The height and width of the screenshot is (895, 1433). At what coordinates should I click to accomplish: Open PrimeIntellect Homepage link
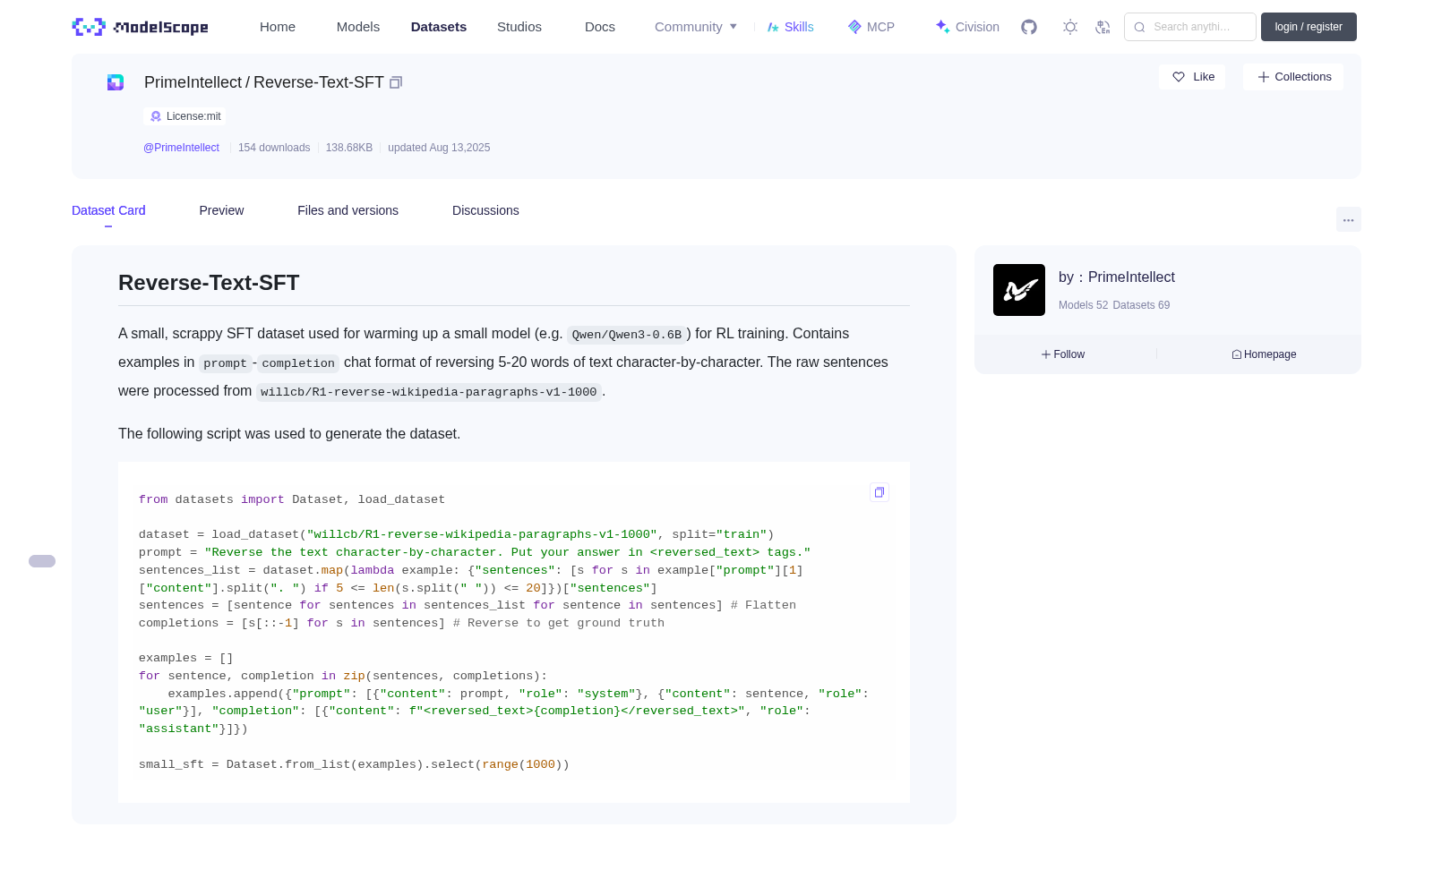1264,354
